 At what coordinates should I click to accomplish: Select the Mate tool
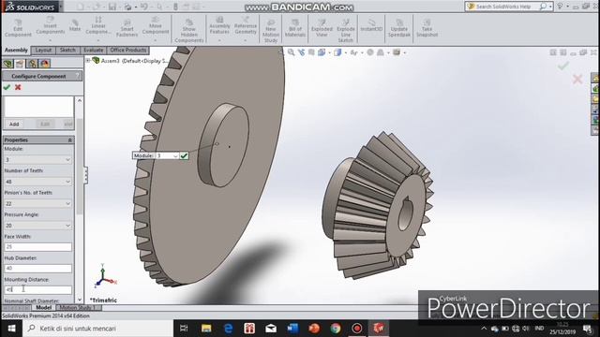click(x=75, y=25)
